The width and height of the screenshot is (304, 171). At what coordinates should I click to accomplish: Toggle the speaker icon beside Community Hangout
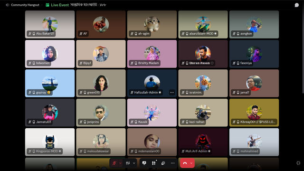(8, 5)
